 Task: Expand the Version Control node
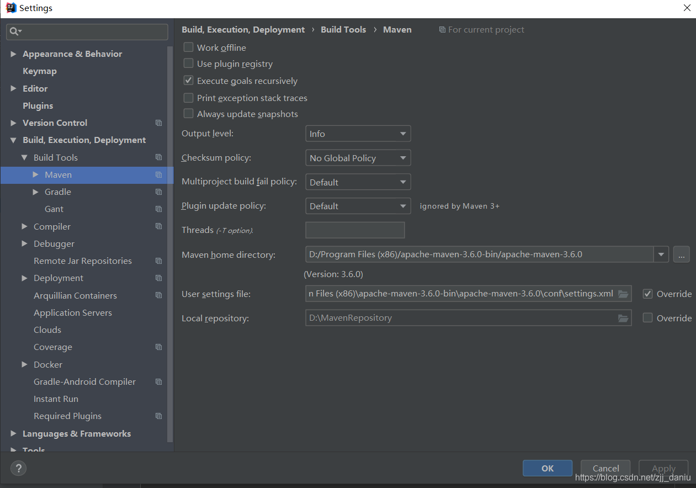(13, 123)
